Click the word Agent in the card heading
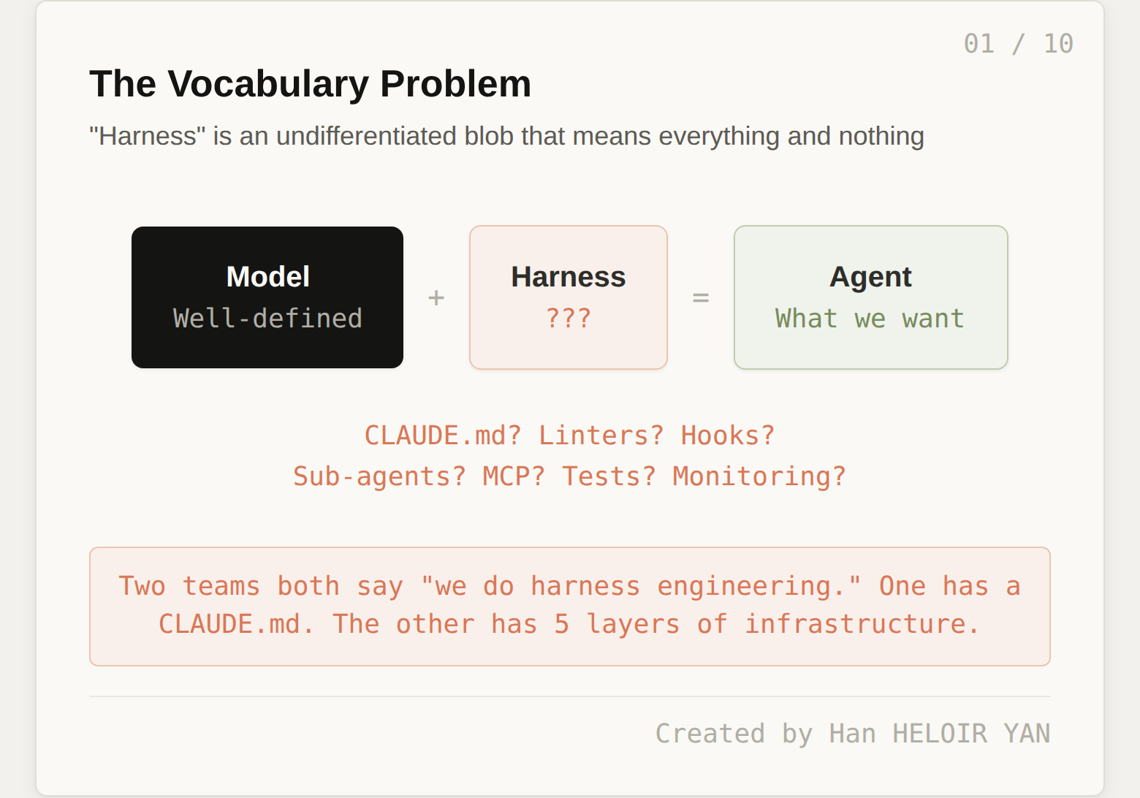The image size is (1140, 798). tap(870, 276)
